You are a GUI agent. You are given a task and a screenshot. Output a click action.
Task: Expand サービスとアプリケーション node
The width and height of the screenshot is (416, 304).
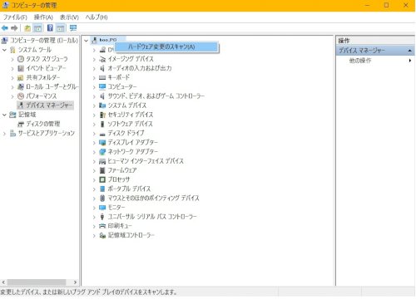click(4, 133)
